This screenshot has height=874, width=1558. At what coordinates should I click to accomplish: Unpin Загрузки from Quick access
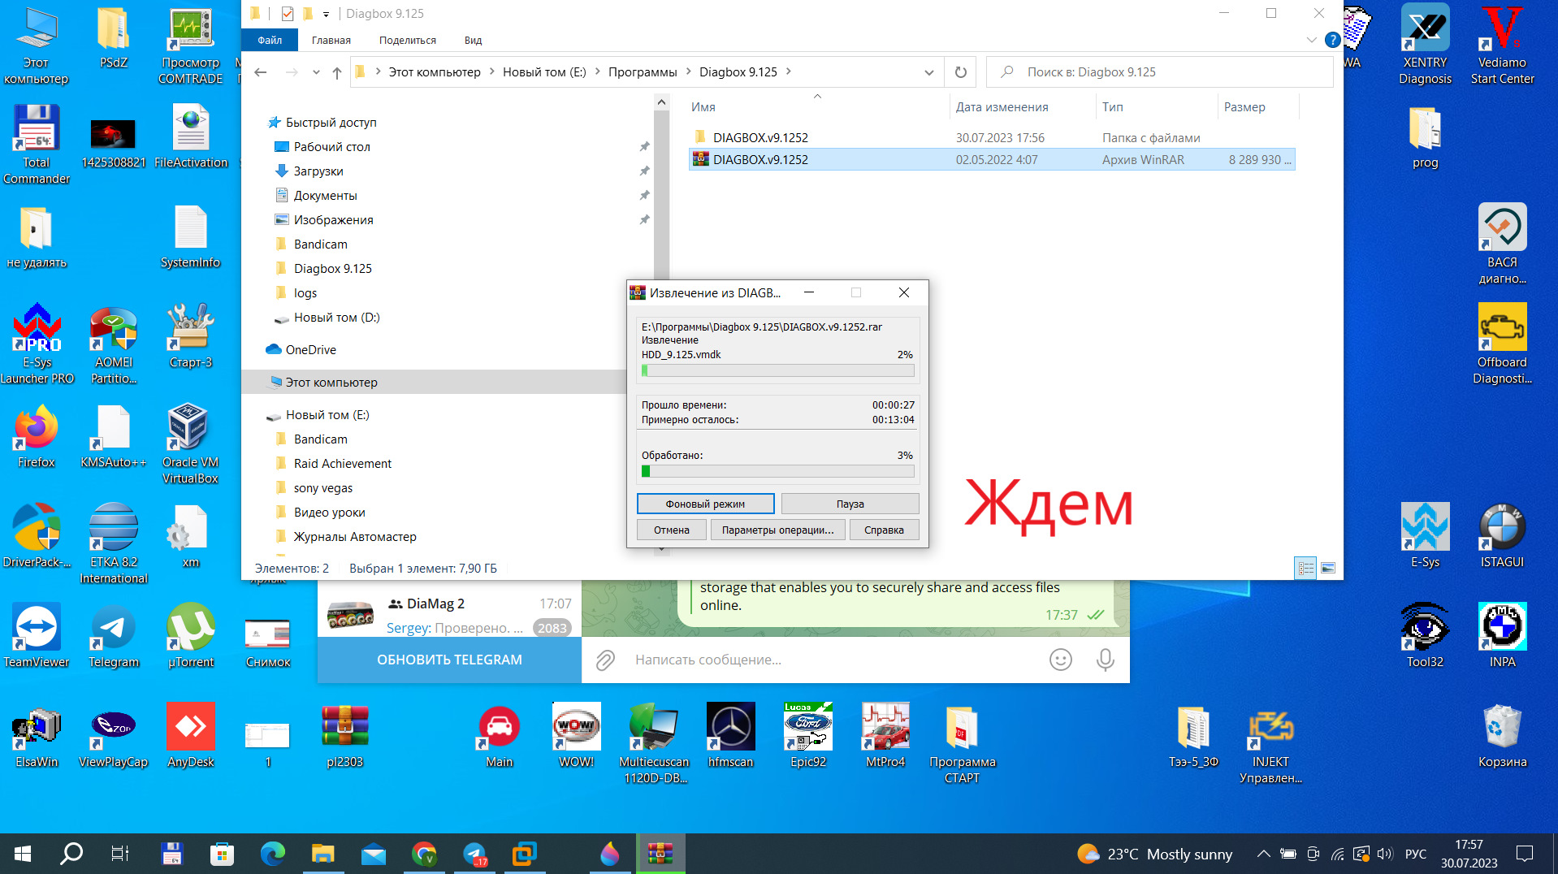point(644,171)
